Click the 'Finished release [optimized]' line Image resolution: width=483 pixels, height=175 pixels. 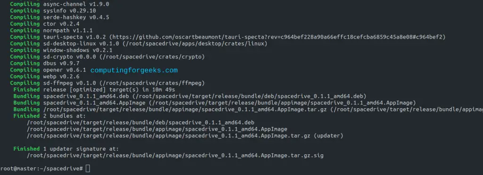tap(94, 90)
